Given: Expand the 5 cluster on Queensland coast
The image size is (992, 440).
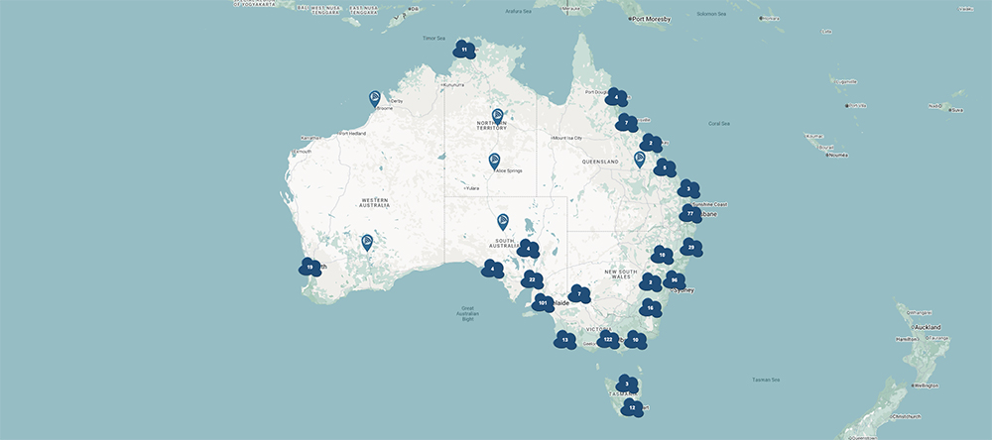Looking at the screenshot, I should (x=664, y=168).
